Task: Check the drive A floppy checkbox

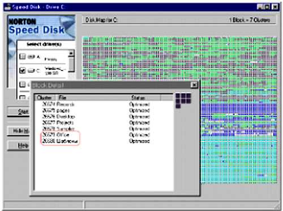Action: 23,56
